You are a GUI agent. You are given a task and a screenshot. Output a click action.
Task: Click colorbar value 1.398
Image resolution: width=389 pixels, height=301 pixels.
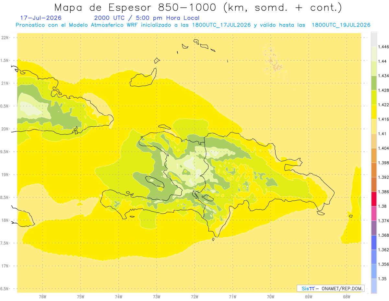click(383, 163)
